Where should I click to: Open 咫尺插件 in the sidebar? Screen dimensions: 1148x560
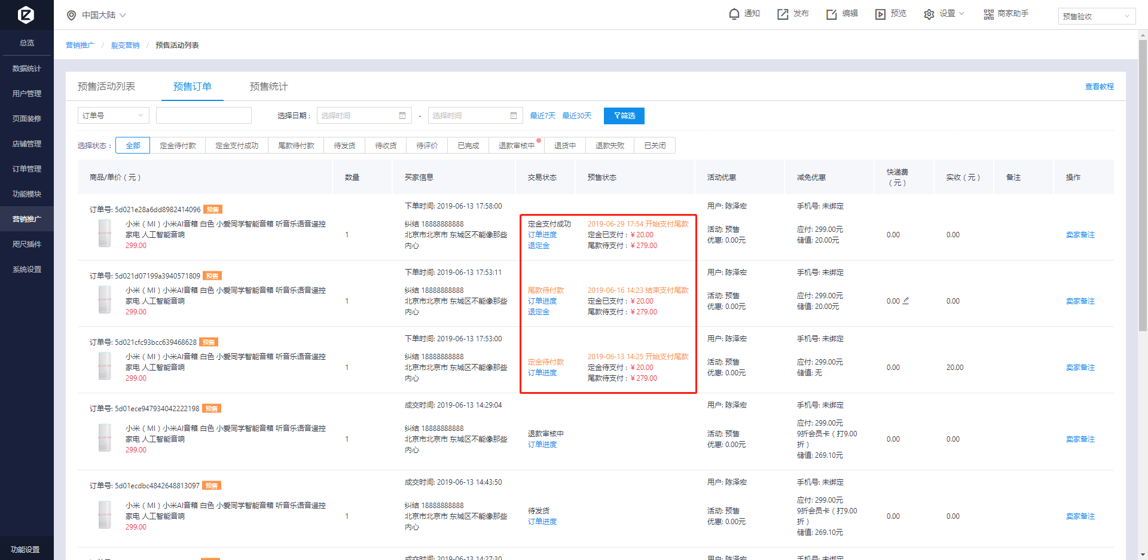pyautogui.click(x=27, y=244)
